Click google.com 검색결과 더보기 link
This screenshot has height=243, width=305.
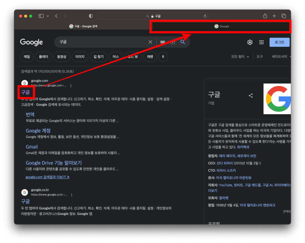pyautogui.click(x=48, y=177)
